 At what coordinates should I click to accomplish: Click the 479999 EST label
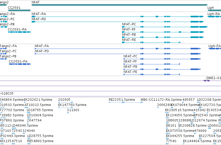point(200,131)
